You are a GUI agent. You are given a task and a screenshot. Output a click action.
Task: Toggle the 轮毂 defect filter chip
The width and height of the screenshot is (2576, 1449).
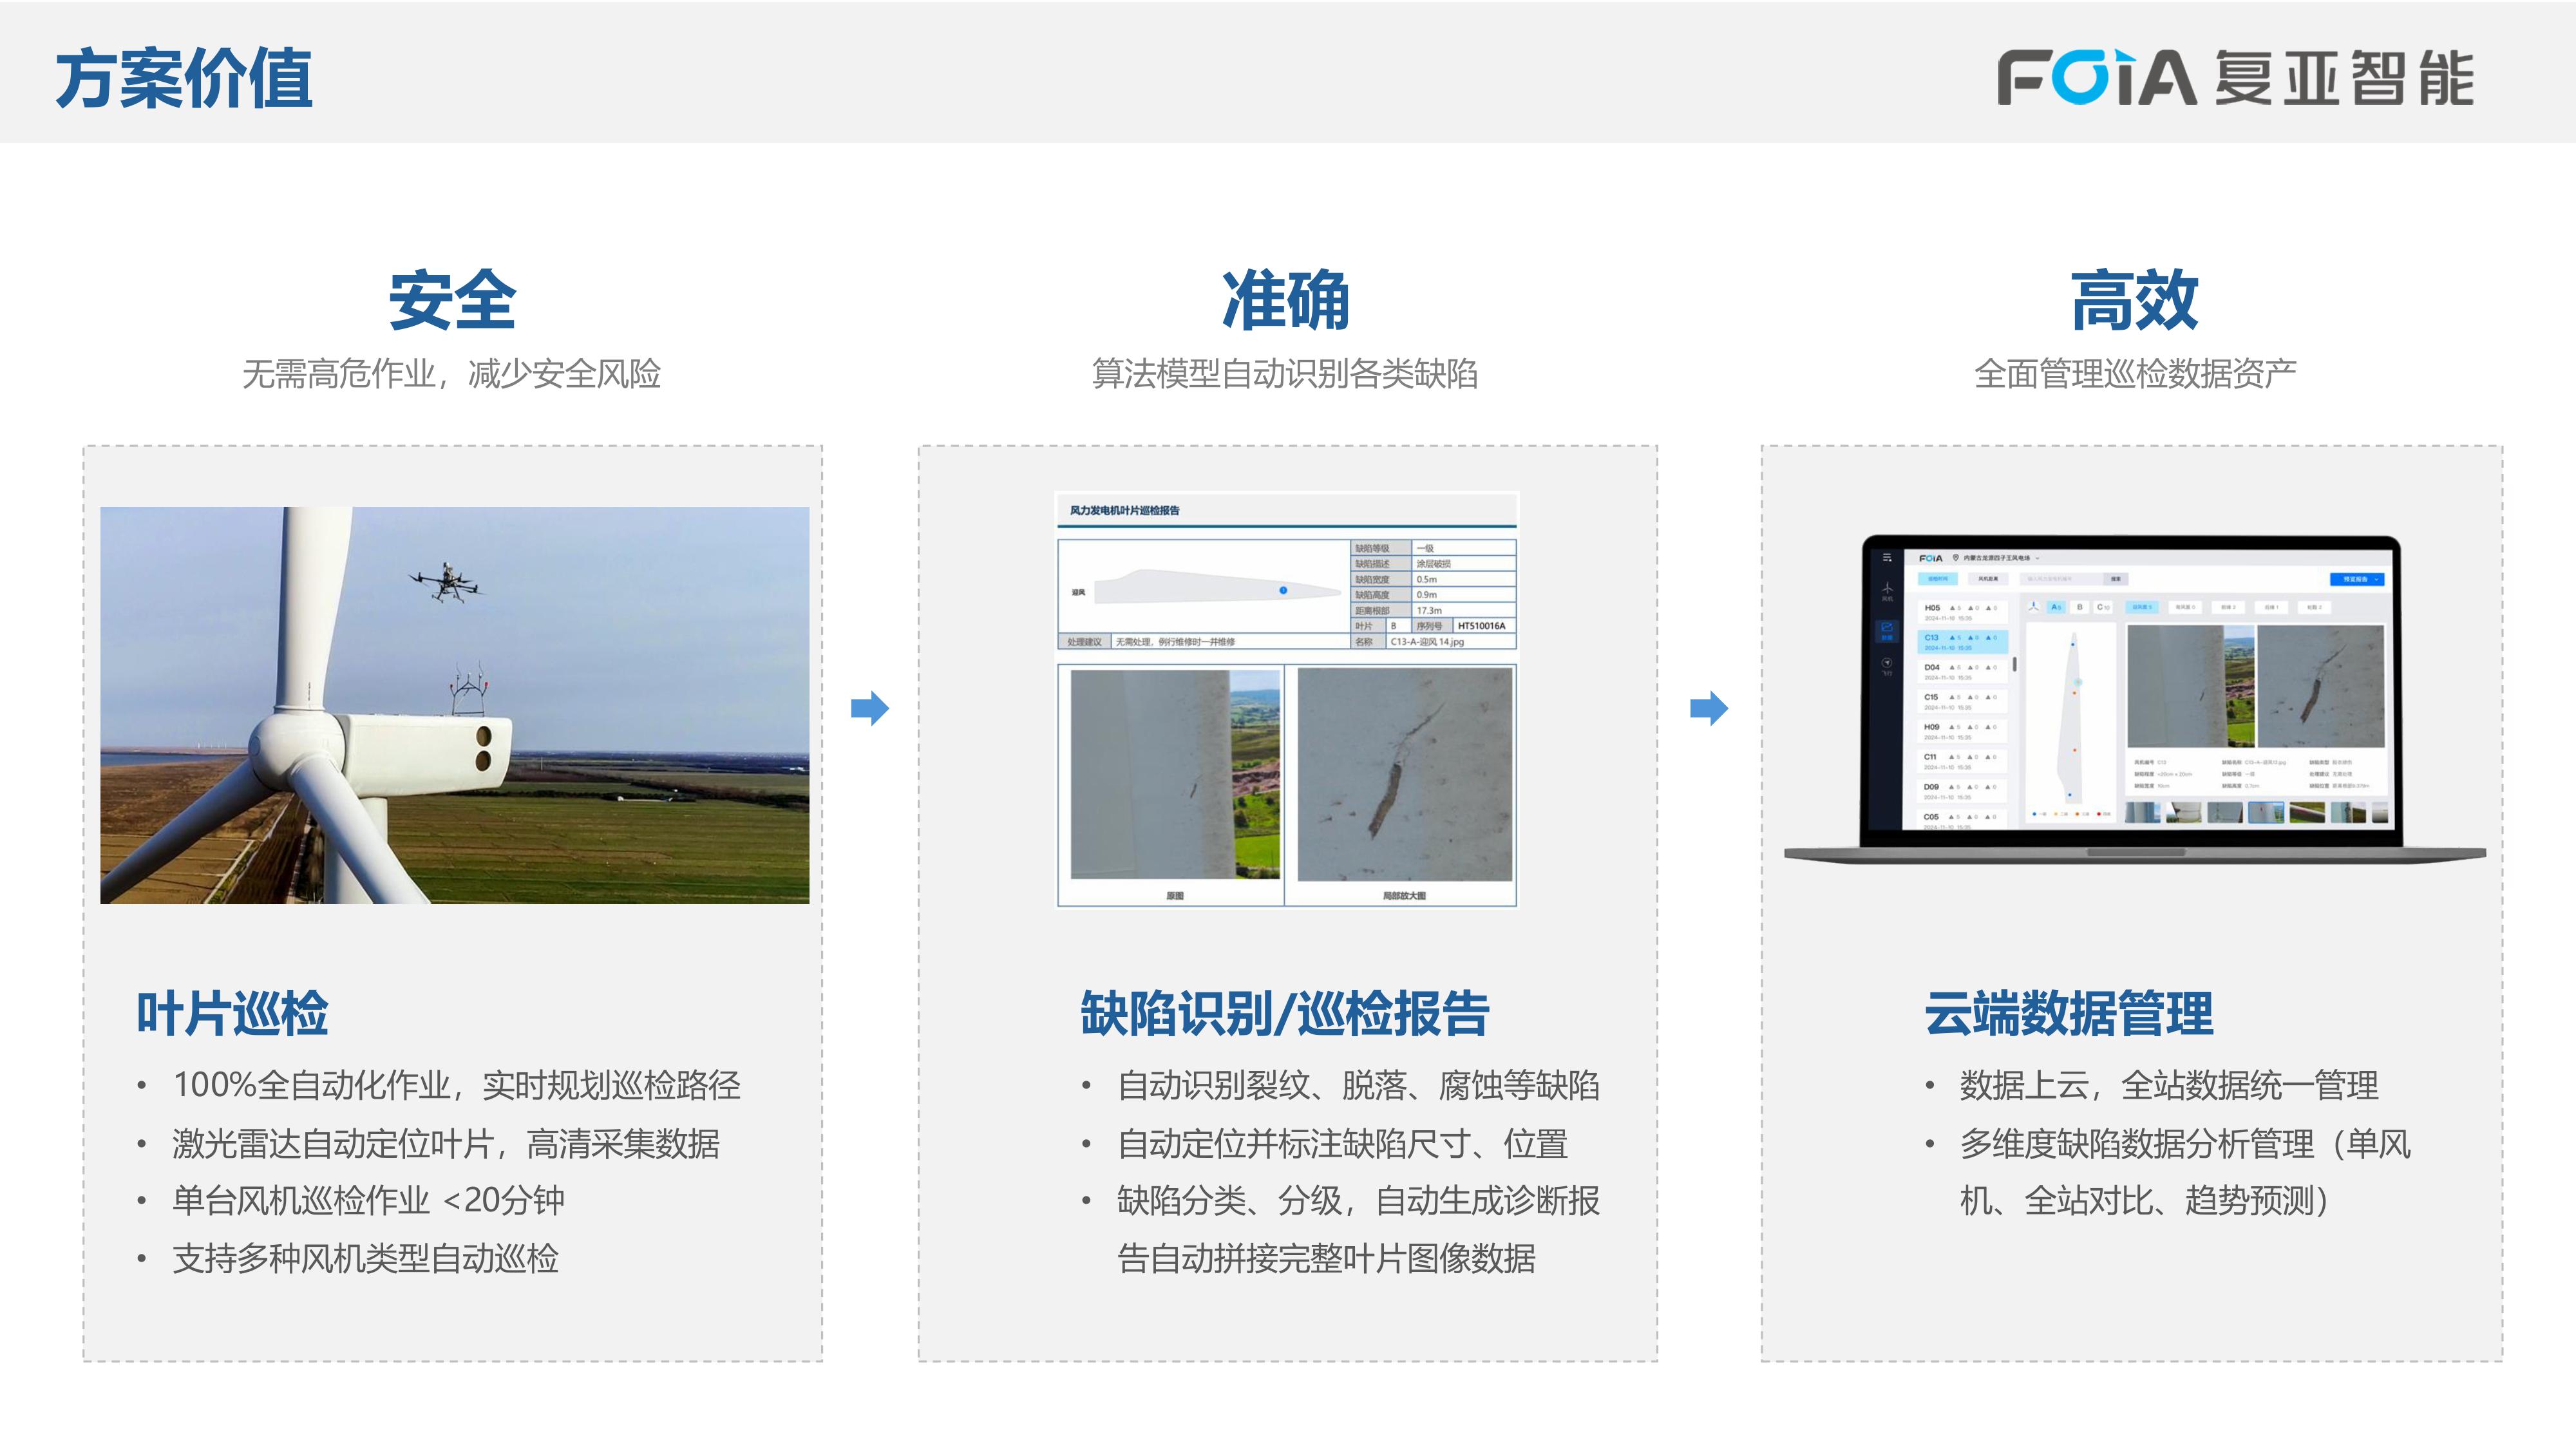[x=2317, y=607]
